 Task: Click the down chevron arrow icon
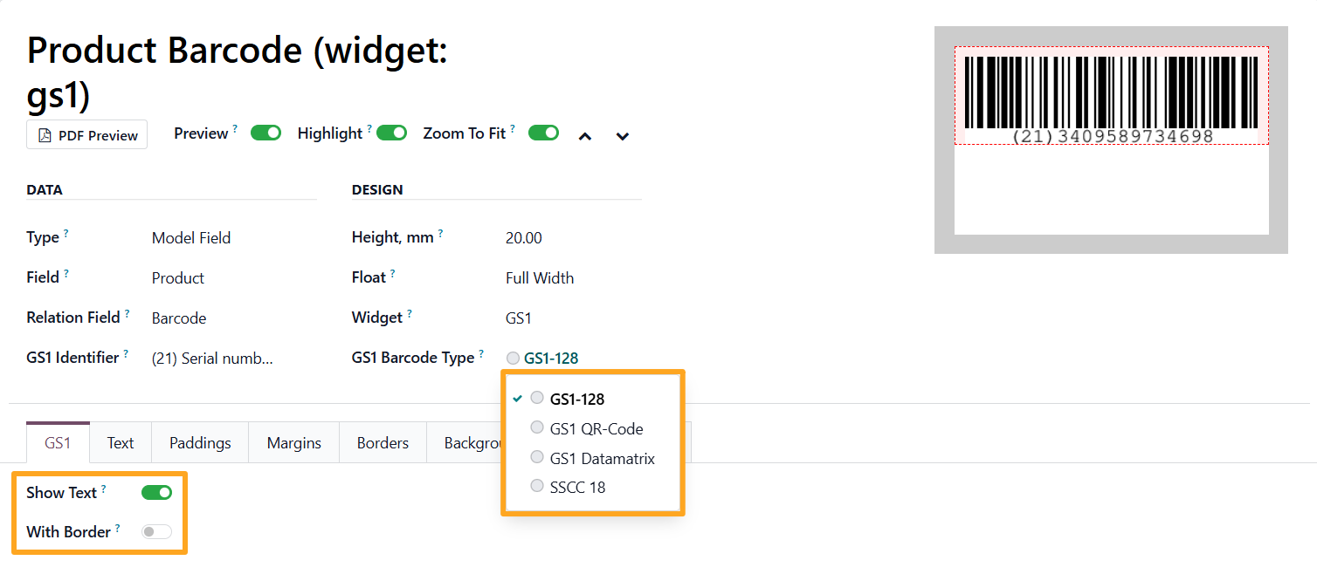click(x=623, y=136)
